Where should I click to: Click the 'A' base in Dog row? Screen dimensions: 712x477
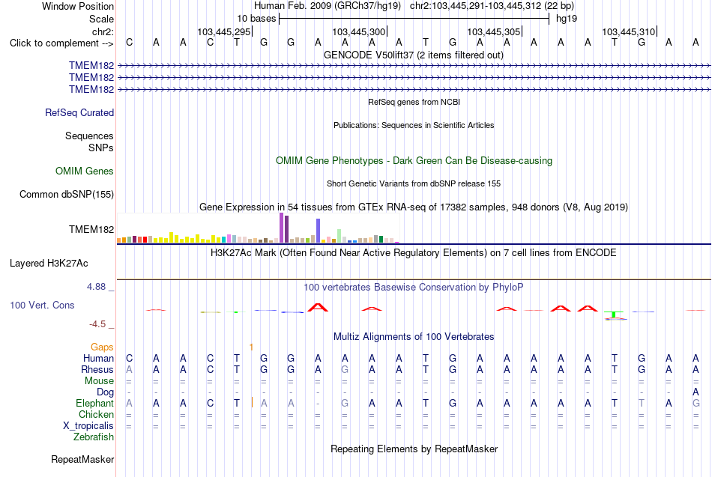pyautogui.click(x=696, y=392)
